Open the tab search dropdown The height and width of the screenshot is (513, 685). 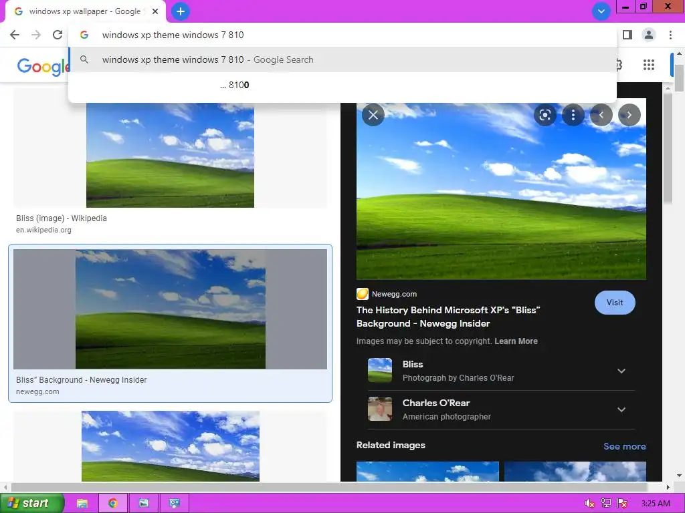tap(601, 11)
